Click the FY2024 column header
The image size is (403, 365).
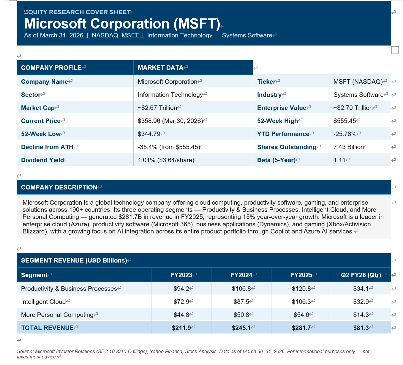pos(241,275)
